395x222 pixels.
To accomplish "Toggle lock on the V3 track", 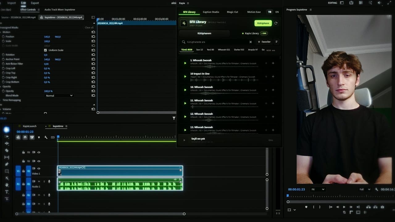I will click(23, 152).
